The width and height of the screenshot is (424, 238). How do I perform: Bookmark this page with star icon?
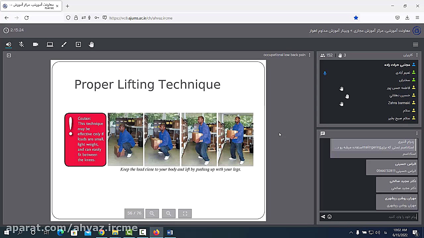[356, 18]
